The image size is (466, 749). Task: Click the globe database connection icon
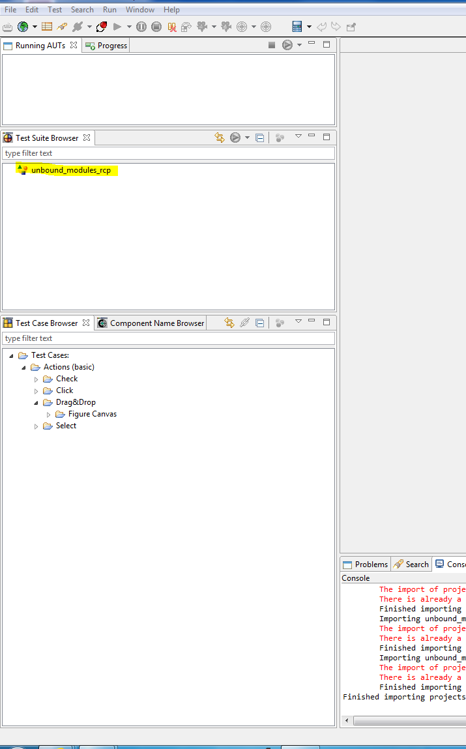click(22, 27)
